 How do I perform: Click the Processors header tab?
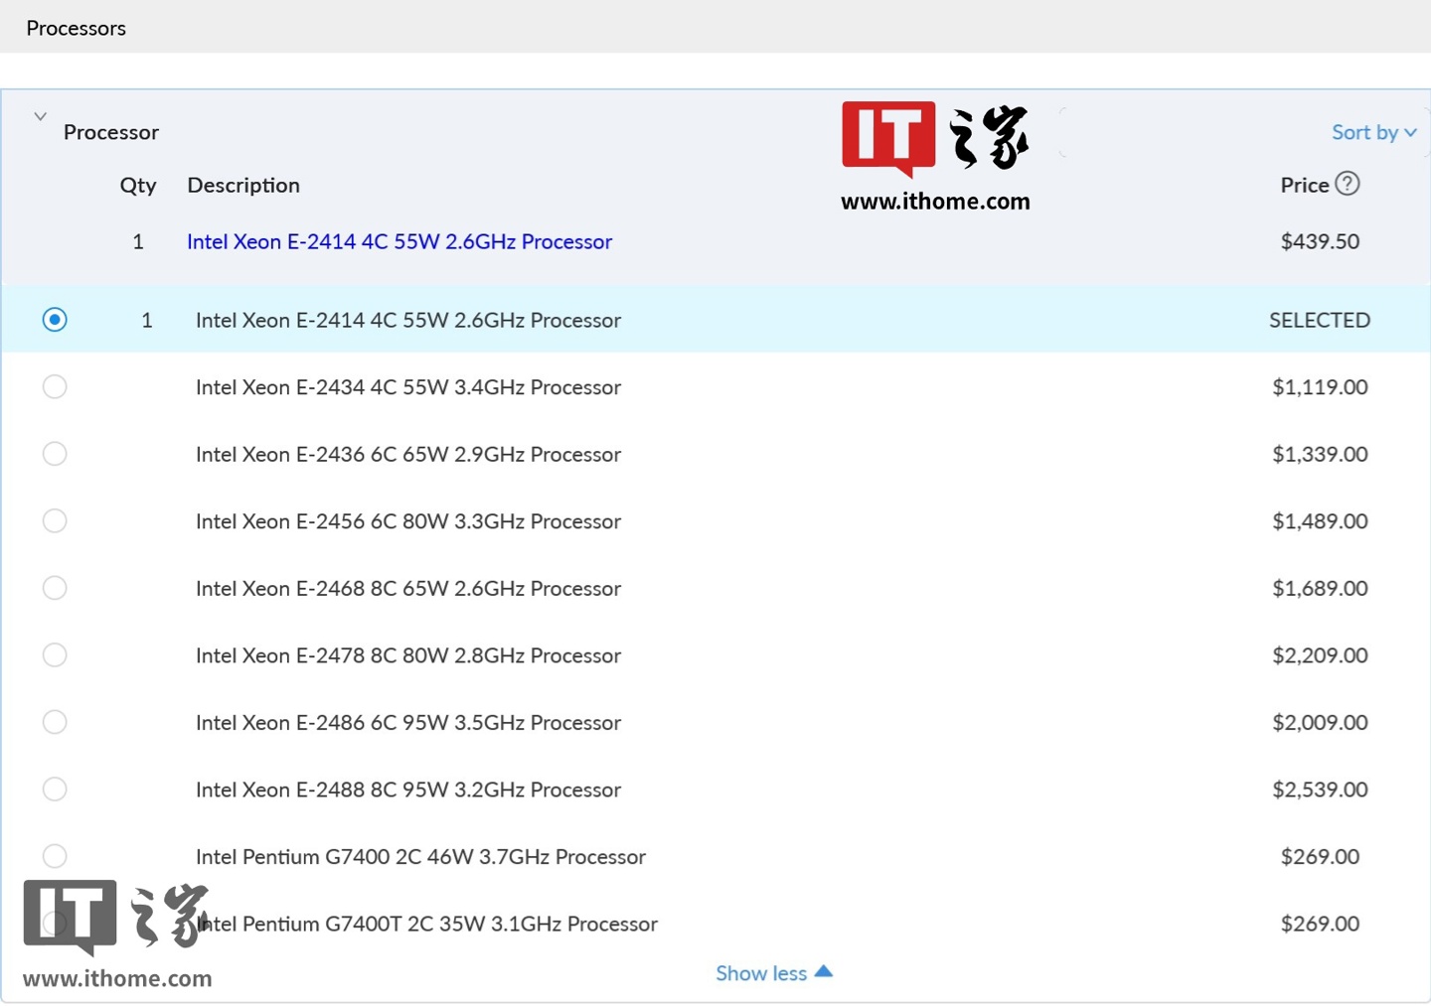coord(76,28)
